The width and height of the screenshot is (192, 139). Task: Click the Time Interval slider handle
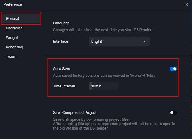91,86
